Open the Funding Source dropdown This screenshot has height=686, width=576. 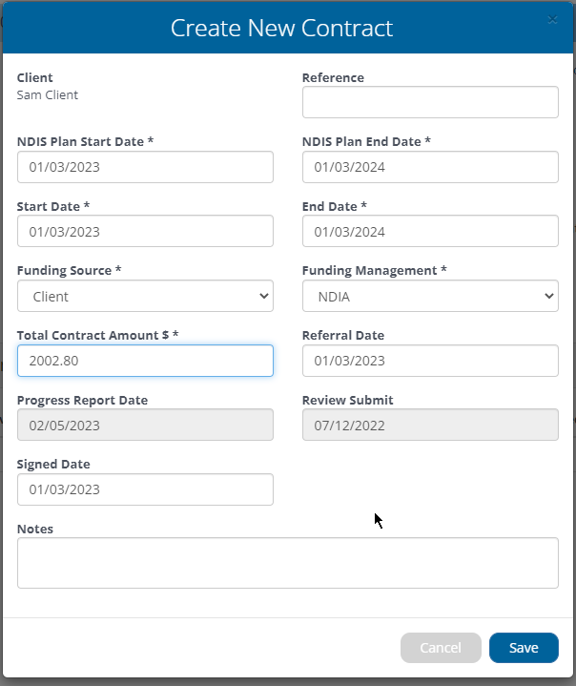coord(145,296)
